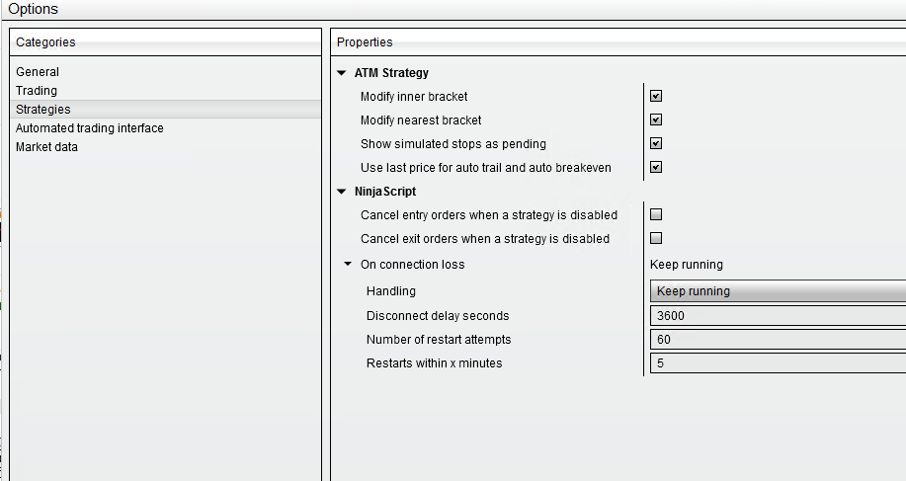Enable Cancel exit orders when strategy disabled

656,238
